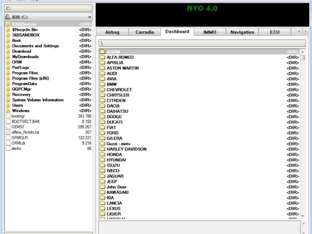Screen dimensions: 312x234
Task: Open the IMMO tab
Action: click(x=210, y=32)
